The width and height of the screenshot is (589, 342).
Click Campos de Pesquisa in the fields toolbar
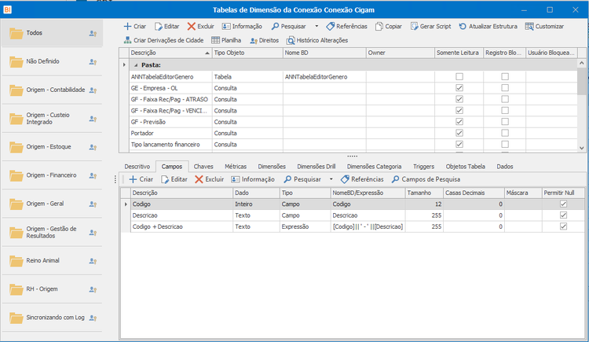point(426,179)
